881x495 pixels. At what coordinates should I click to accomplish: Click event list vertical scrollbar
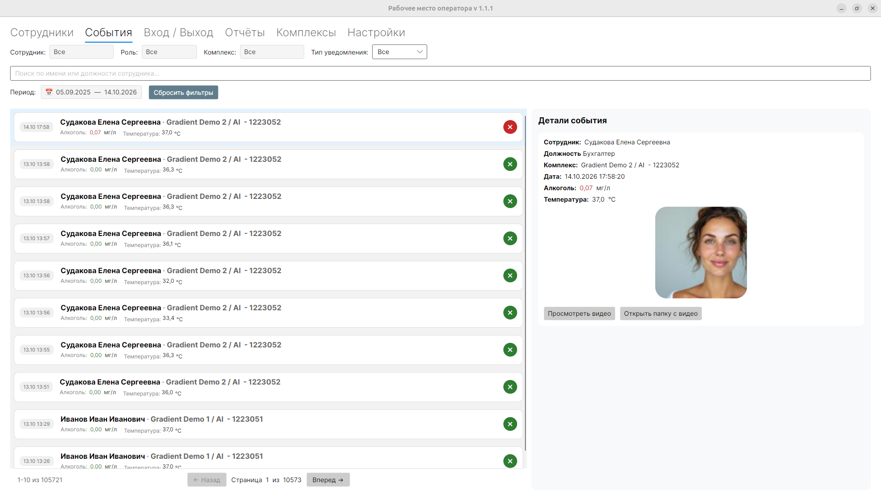tap(525, 283)
